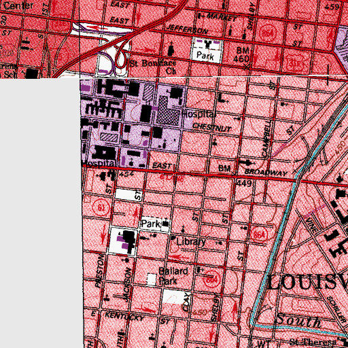Click the Hospital label above CHESTNUT
Viewport: 348px width, 348px height.
click(x=198, y=114)
